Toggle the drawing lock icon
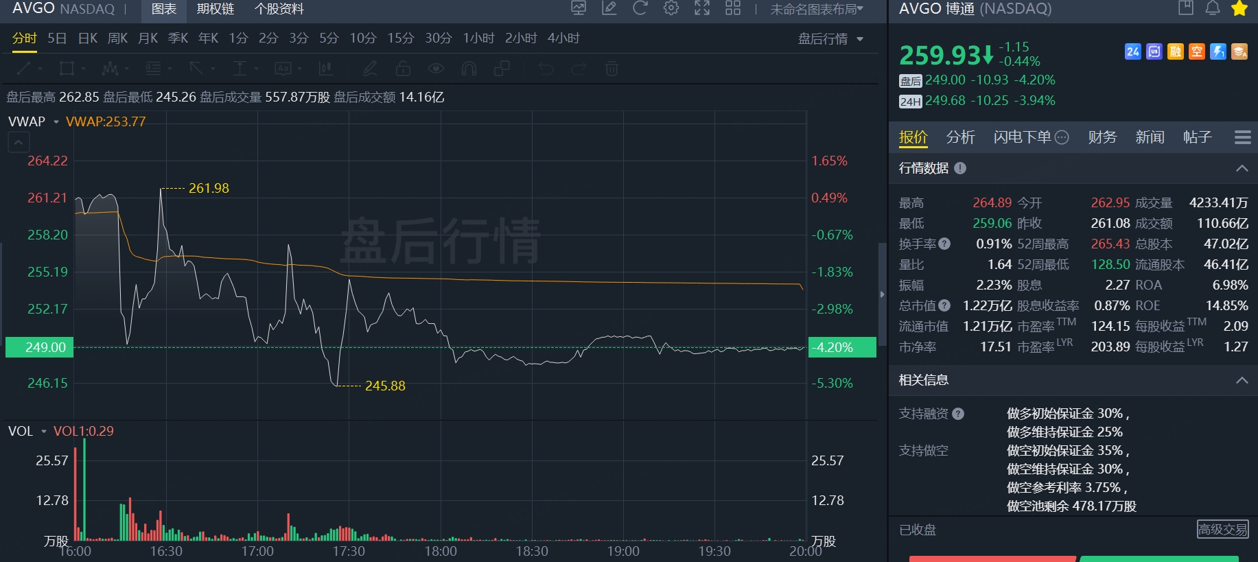Image resolution: width=1258 pixels, height=562 pixels. point(403,68)
